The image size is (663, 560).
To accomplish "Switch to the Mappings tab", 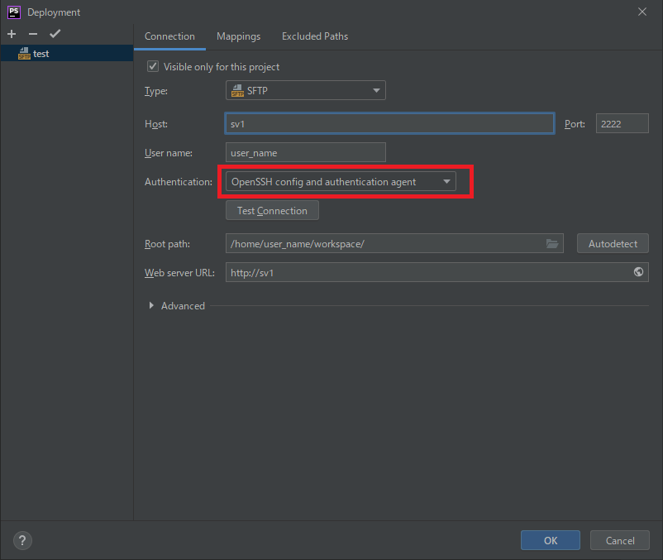I will pos(238,36).
